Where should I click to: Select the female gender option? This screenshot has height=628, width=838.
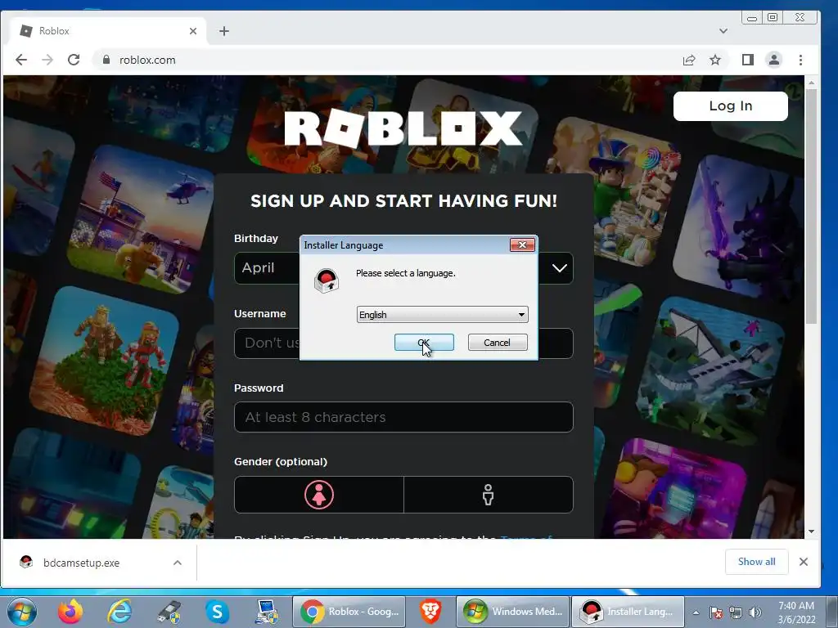pyautogui.click(x=319, y=495)
